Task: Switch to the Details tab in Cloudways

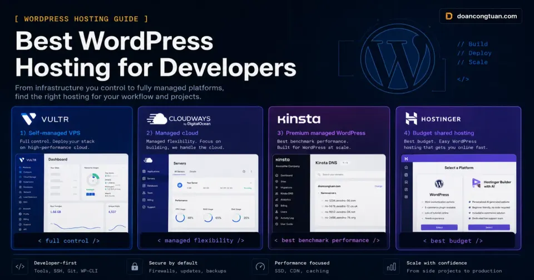Action: click(193, 172)
